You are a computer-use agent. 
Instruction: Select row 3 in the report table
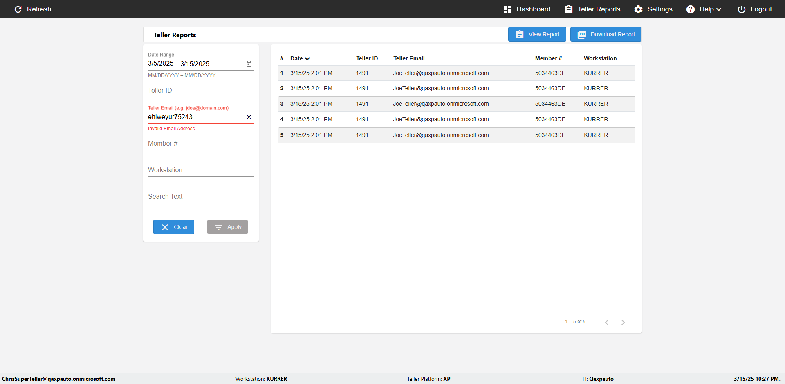coord(456,104)
